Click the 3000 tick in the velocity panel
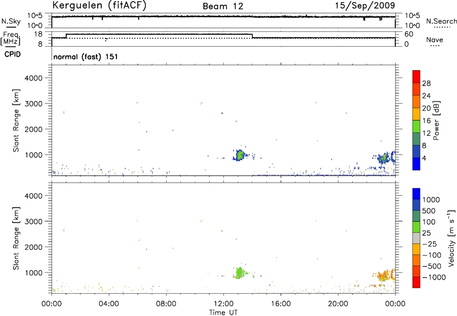The width and height of the screenshot is (457, 316). click(34, 221)
